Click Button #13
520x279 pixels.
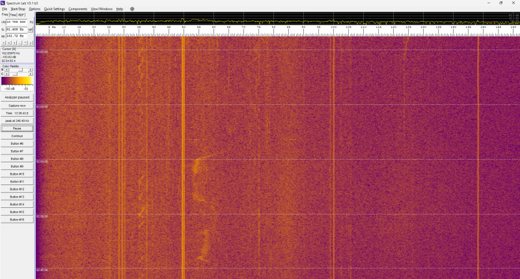(17, 197)
